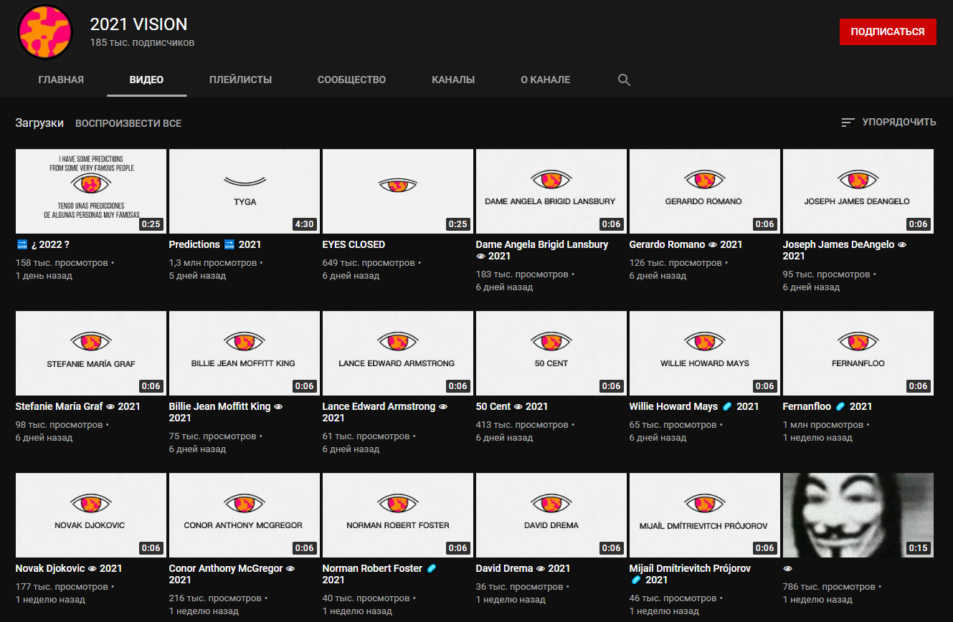Image resolution: width=953 pixels, height=622 pixels.
Task: Click '1 млн просмотров' under Fernanfloo
Action: coord(823,425)
